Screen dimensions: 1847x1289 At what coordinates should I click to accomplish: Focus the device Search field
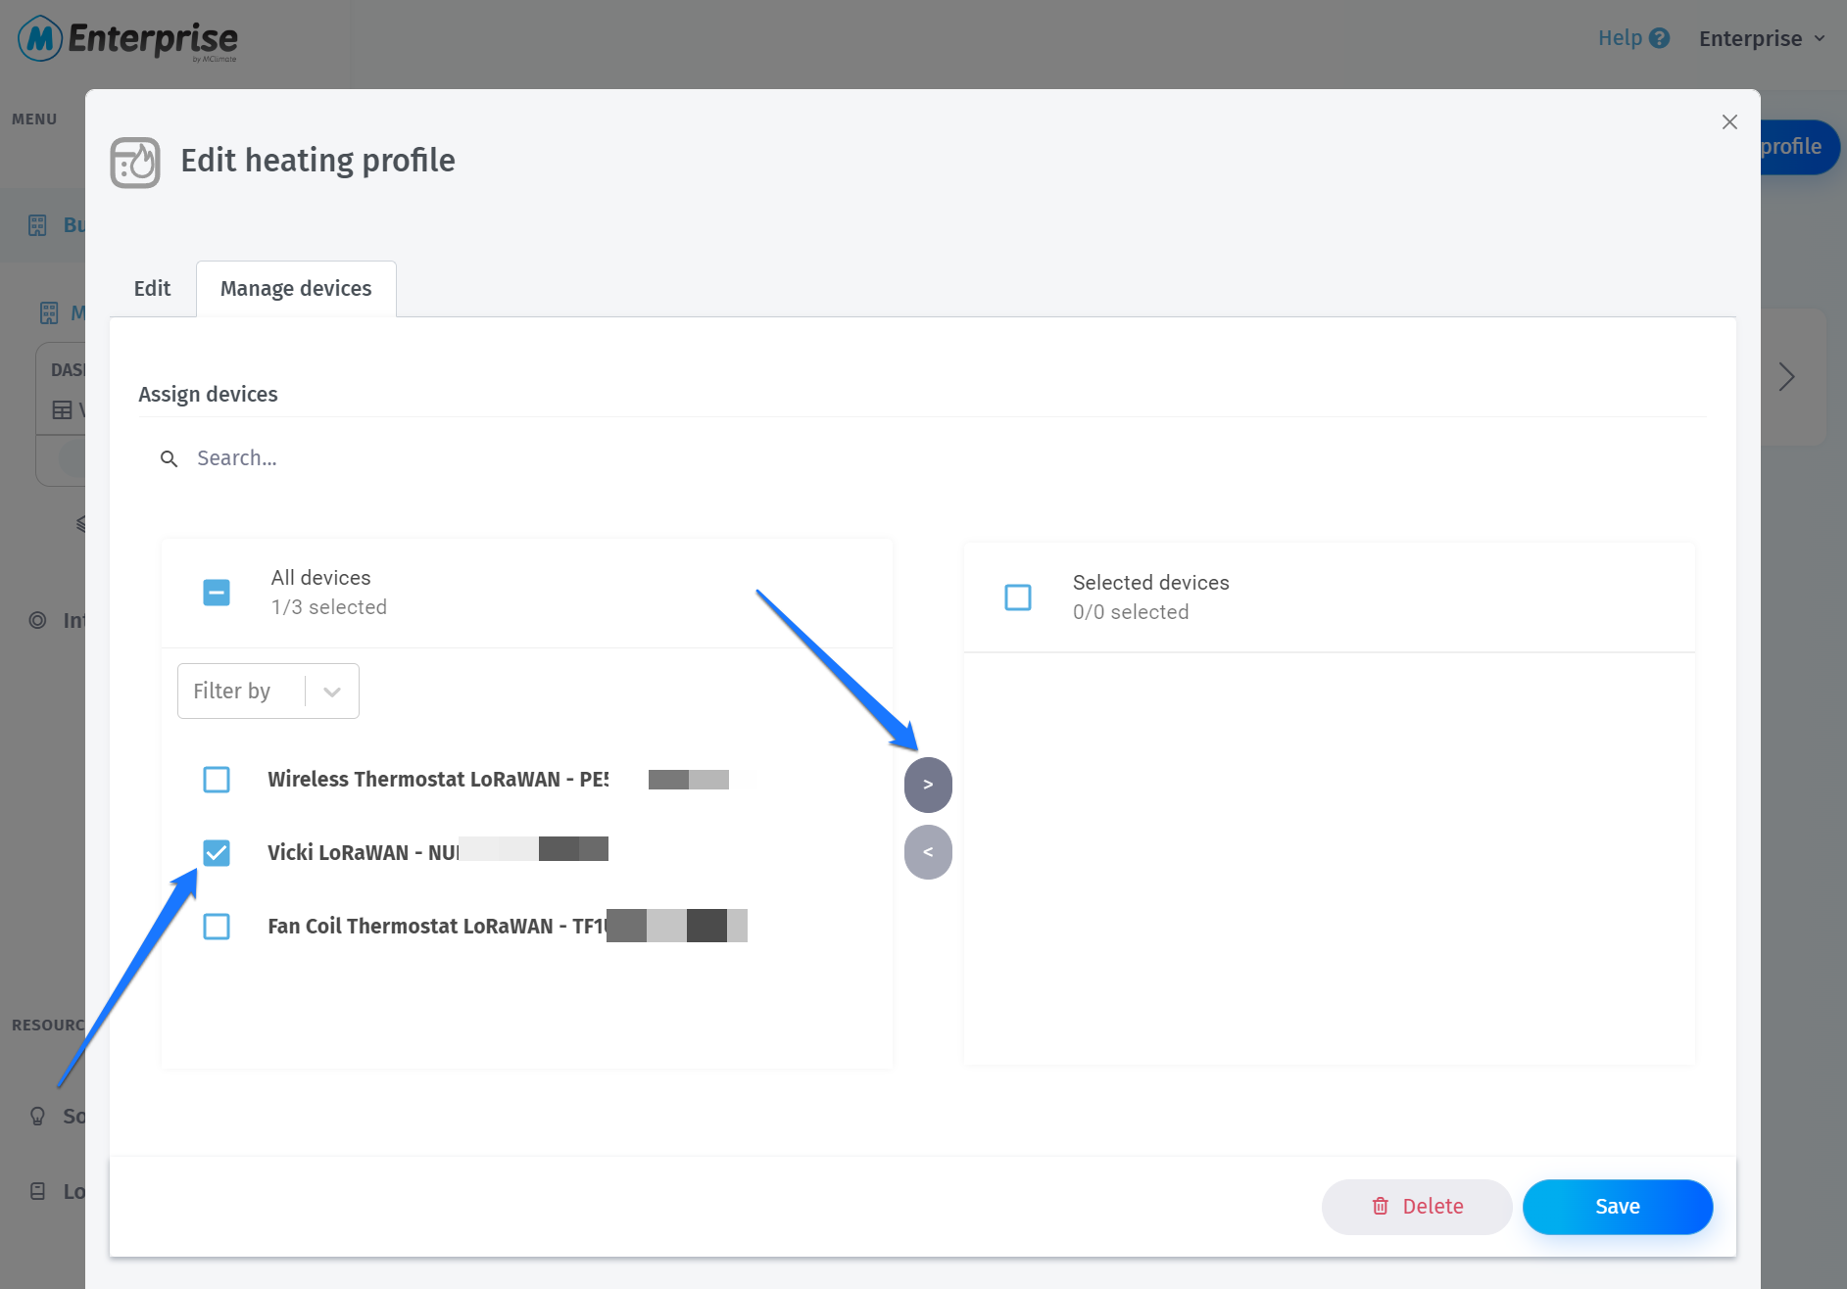pyautogui.click(x=490, y=458)
